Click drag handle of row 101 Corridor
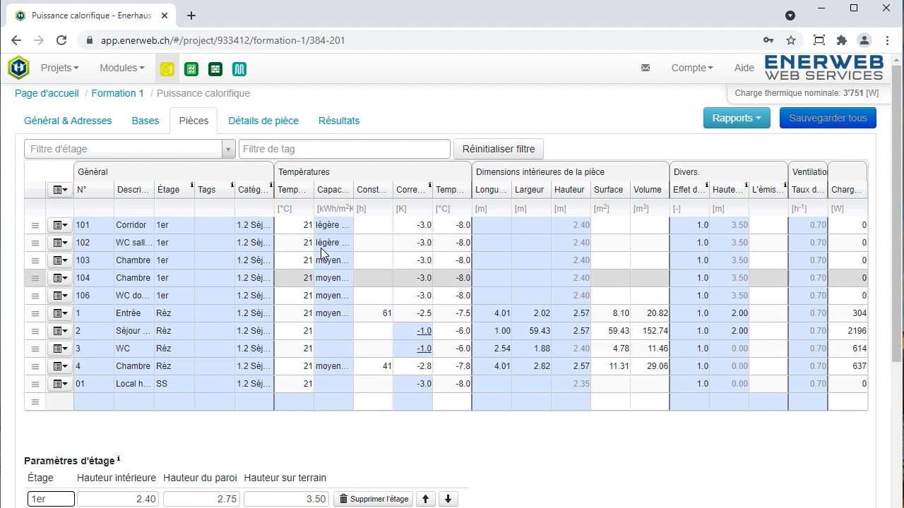The height and width of the screenshot is (508, 904). click(x=35, y=225)
